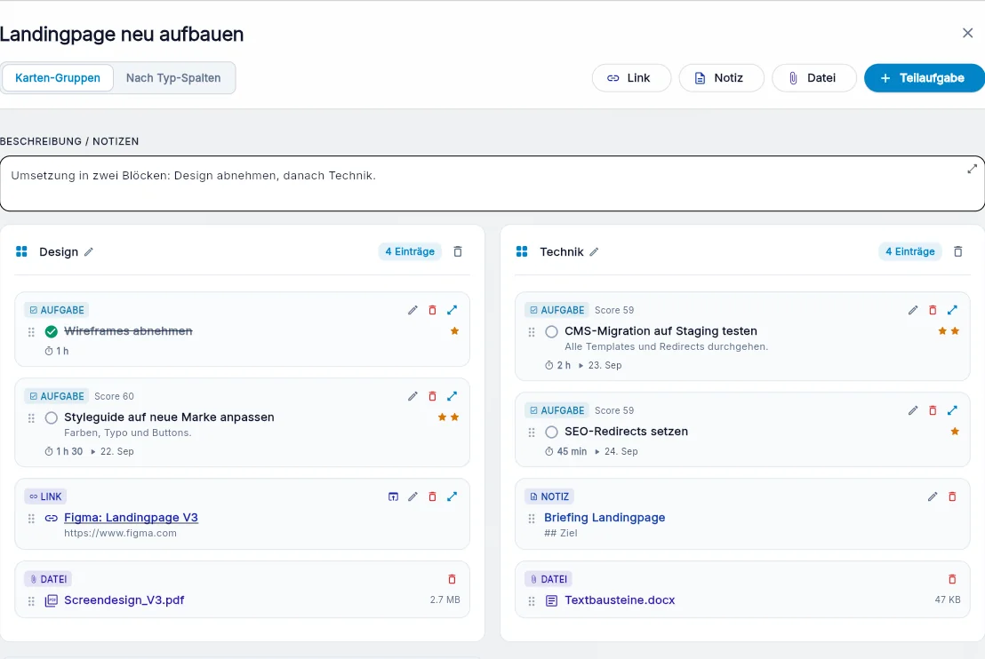Screen dimensions: 985x659
Task: Open the Textbausteine.docx file
Action: tap(620, 600)
